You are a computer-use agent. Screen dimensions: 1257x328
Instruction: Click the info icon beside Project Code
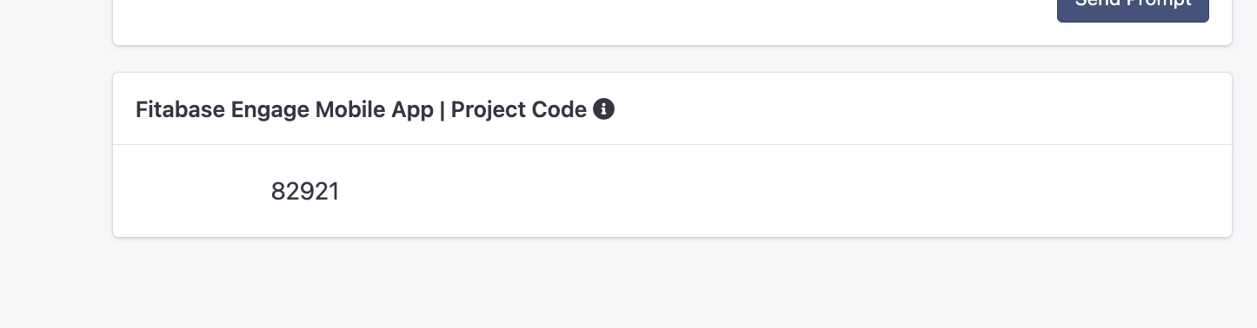point(603,109)
